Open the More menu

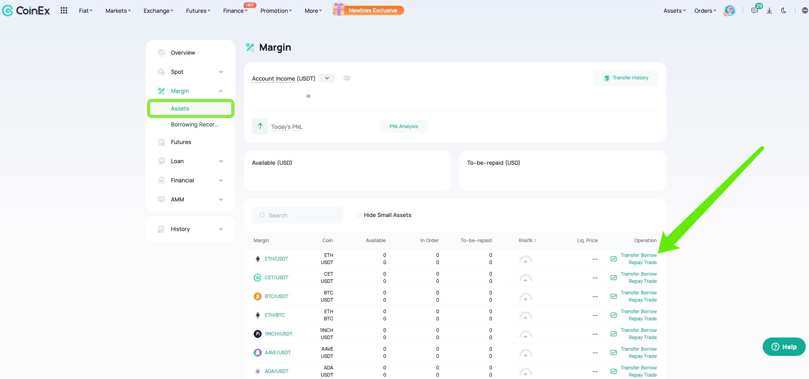313,11
